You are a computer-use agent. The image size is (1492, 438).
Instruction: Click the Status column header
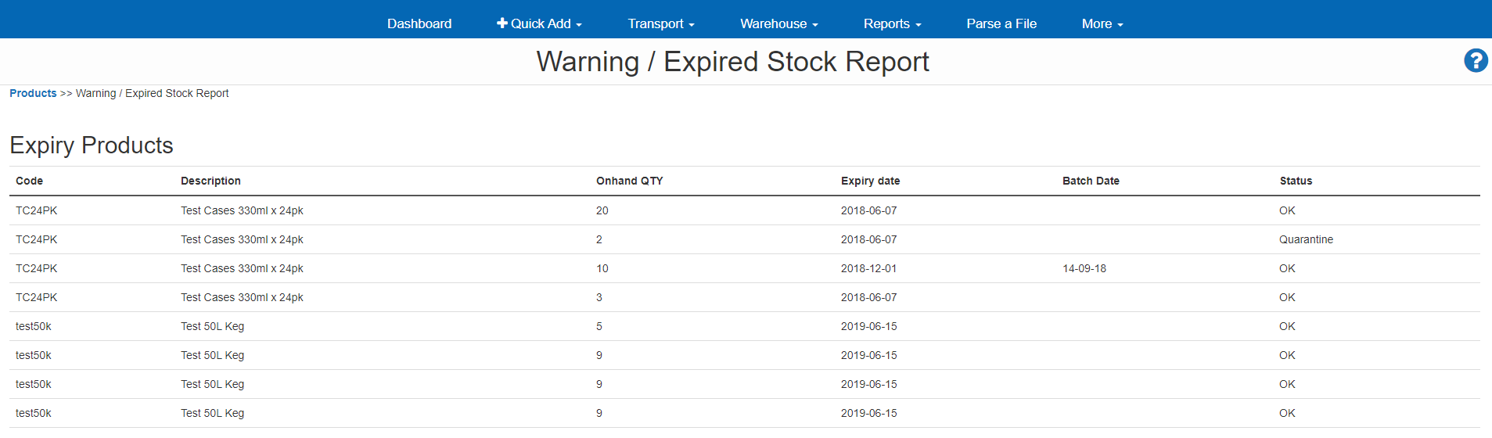[1296, 181]
